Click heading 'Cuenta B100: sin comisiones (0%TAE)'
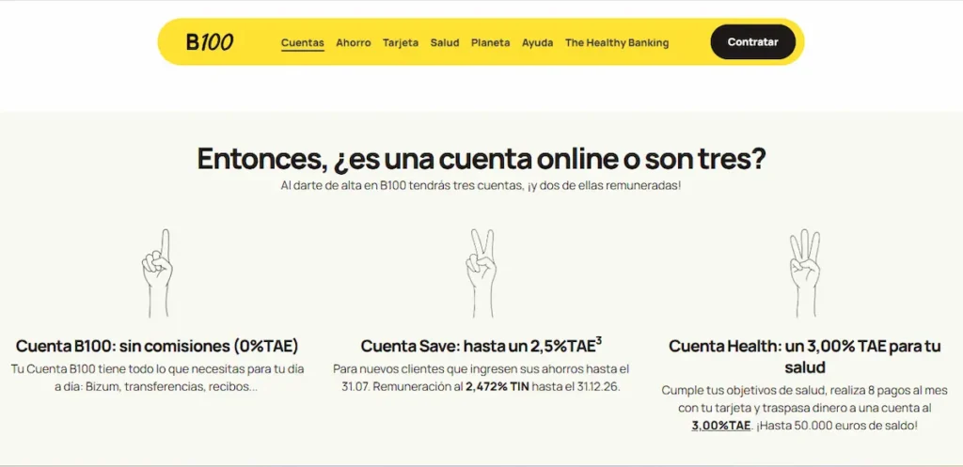The image size is (963, 467). pyautogui.click(x=157, y=346)
